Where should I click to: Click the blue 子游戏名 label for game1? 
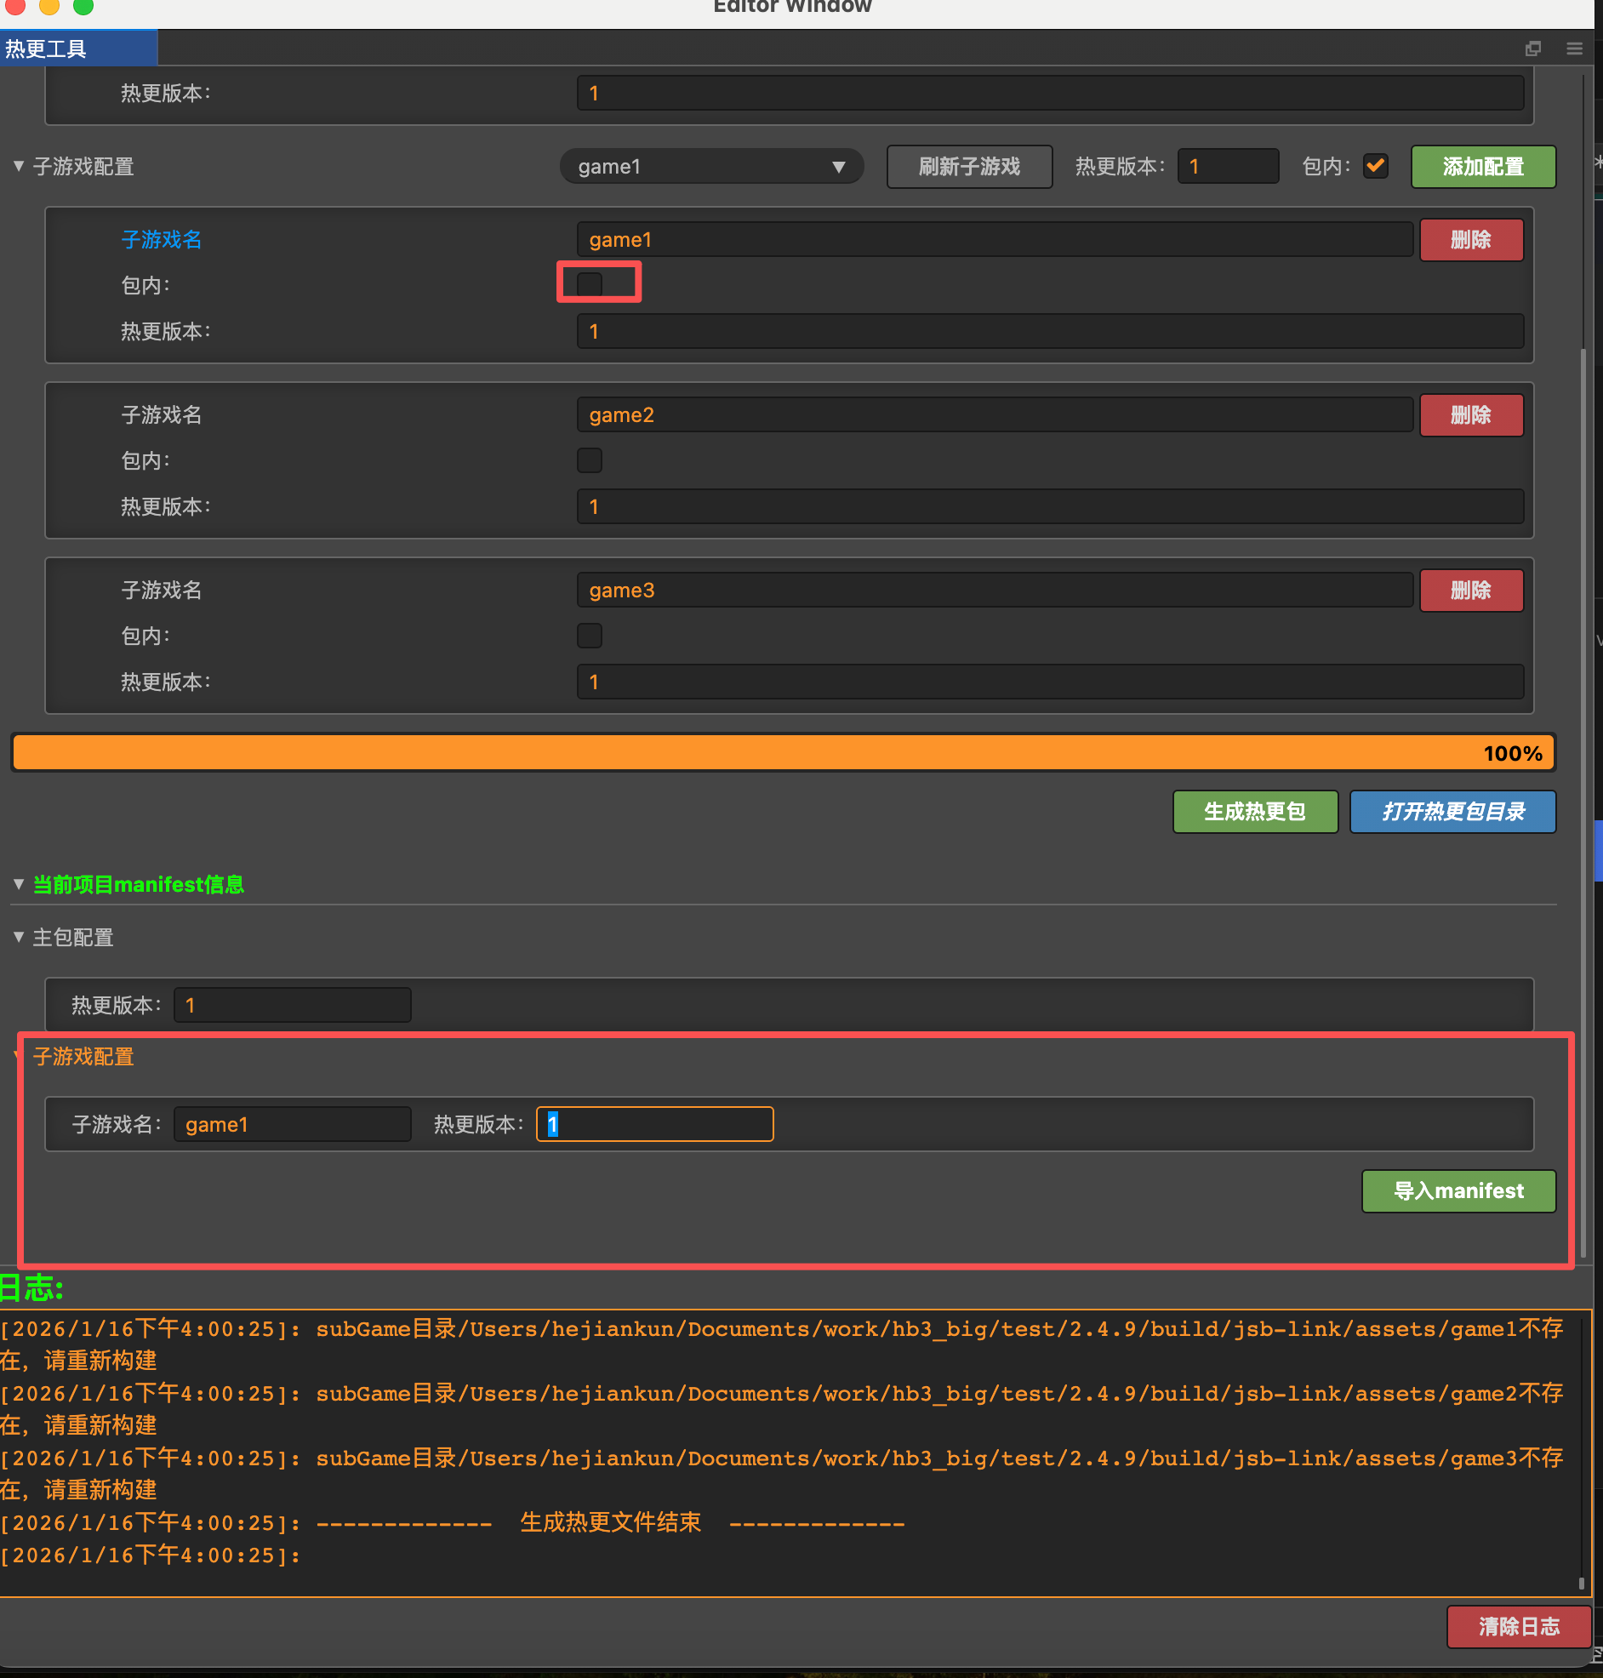[162, 240]
